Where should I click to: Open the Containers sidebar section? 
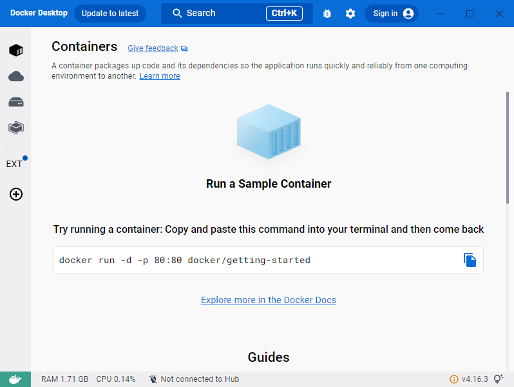pos(15,50)
